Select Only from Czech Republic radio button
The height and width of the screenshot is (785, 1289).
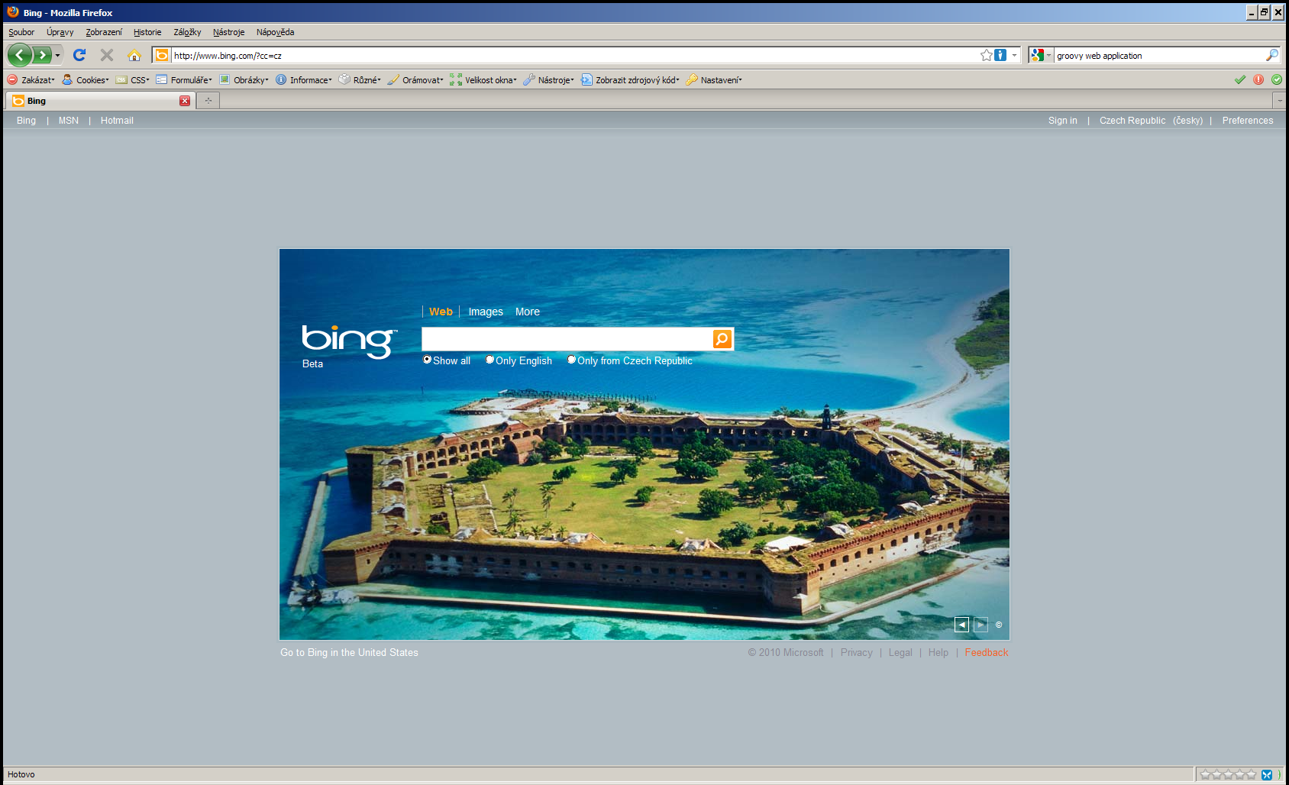coord(572,360)
